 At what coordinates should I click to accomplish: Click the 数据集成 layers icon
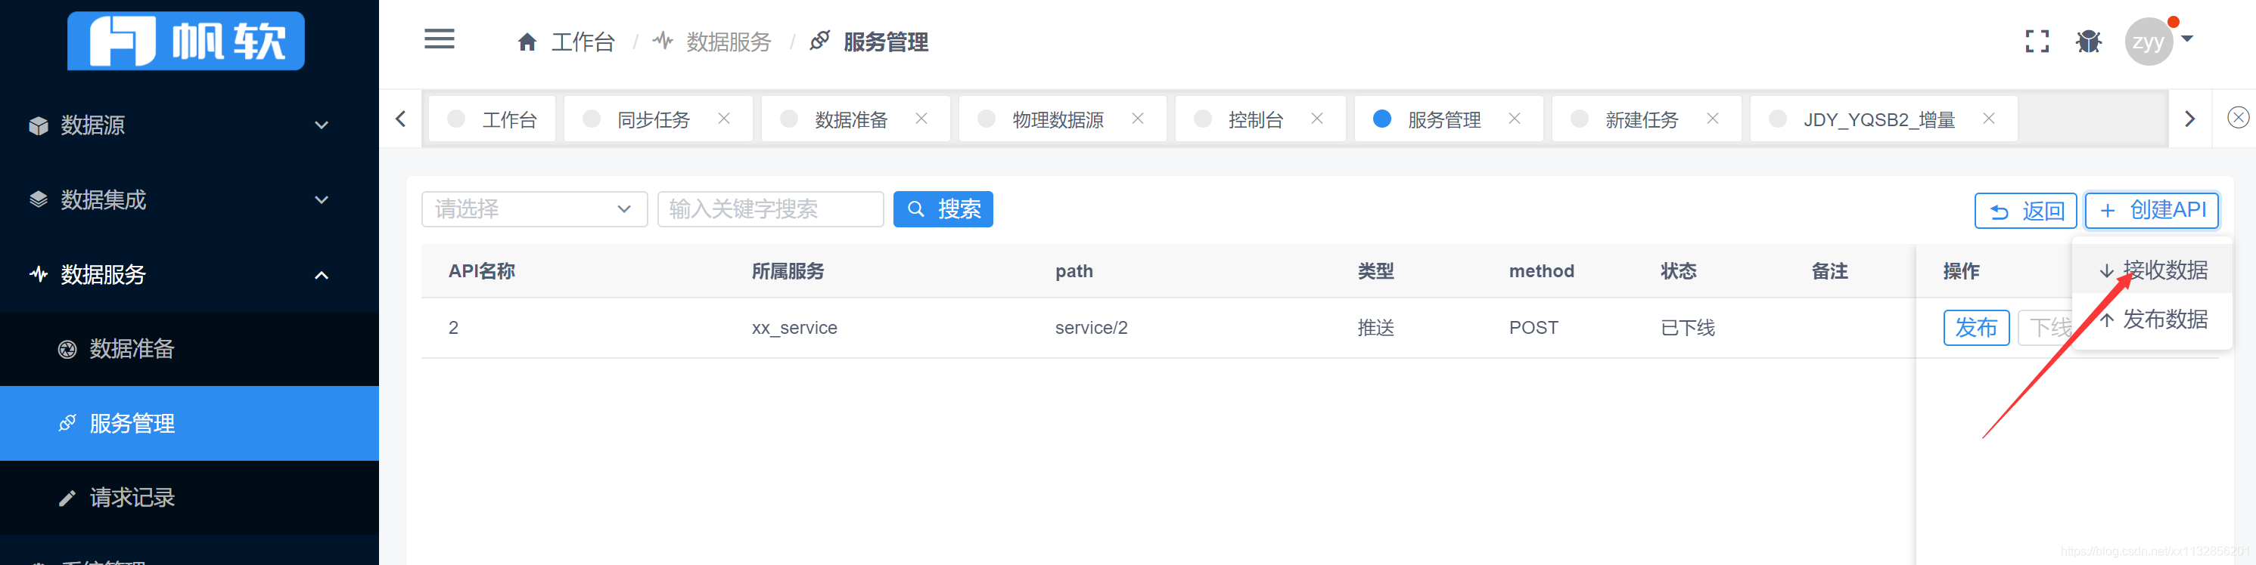click(39, 199)
